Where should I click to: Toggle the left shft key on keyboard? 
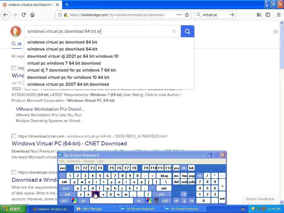[x=67, y=194]
